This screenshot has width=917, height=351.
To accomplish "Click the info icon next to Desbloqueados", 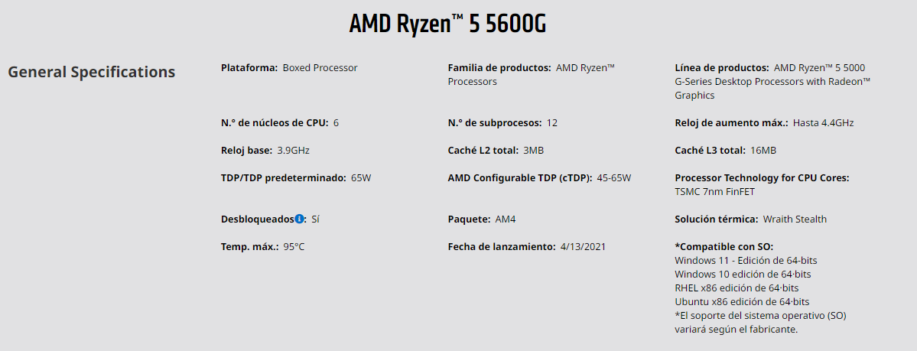I will [300, 219].
